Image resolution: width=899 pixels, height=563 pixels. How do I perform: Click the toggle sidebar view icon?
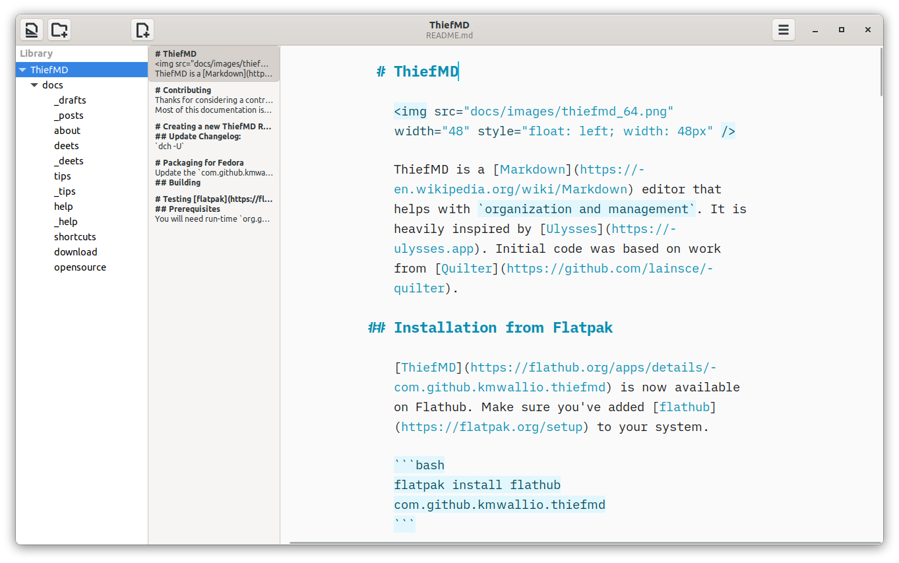coord(32,30)
